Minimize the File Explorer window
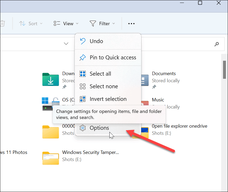Image resolution: width=228 pixels, height=192 pixels. click(182, 3)
